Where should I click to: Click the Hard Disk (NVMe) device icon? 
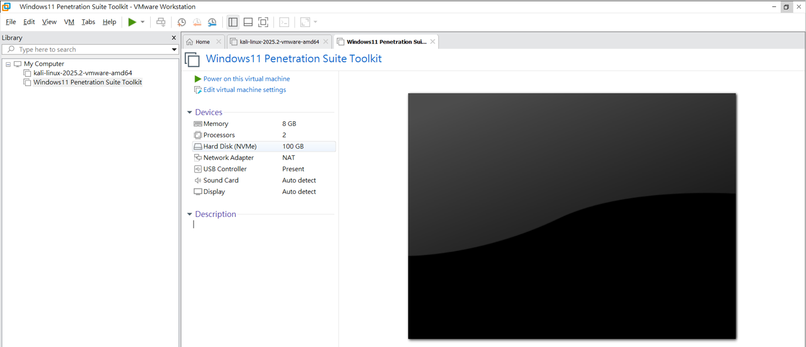pyautogui.click(x=198, y=147)
